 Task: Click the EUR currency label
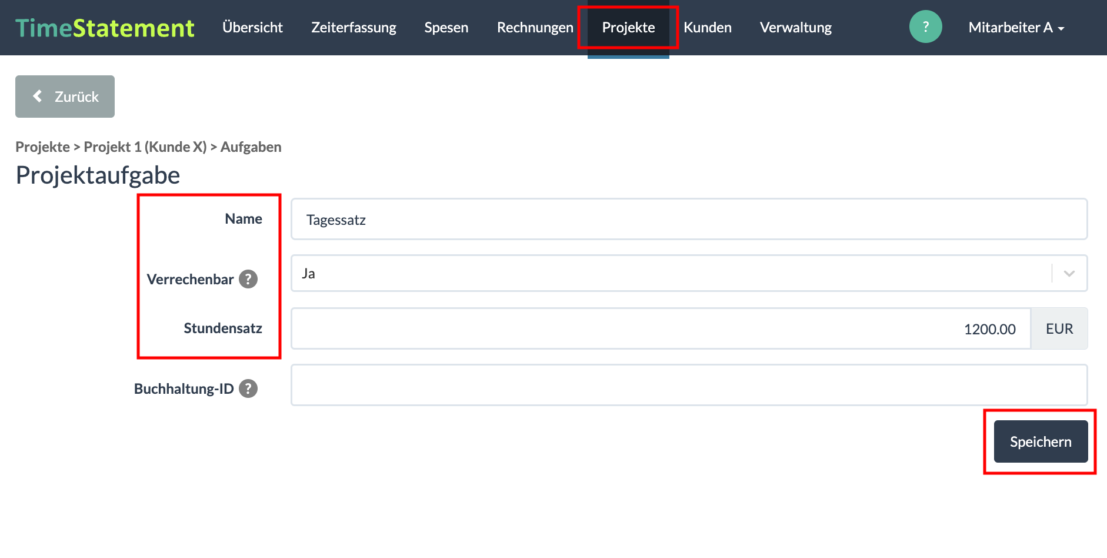[x=1059, y=328]
